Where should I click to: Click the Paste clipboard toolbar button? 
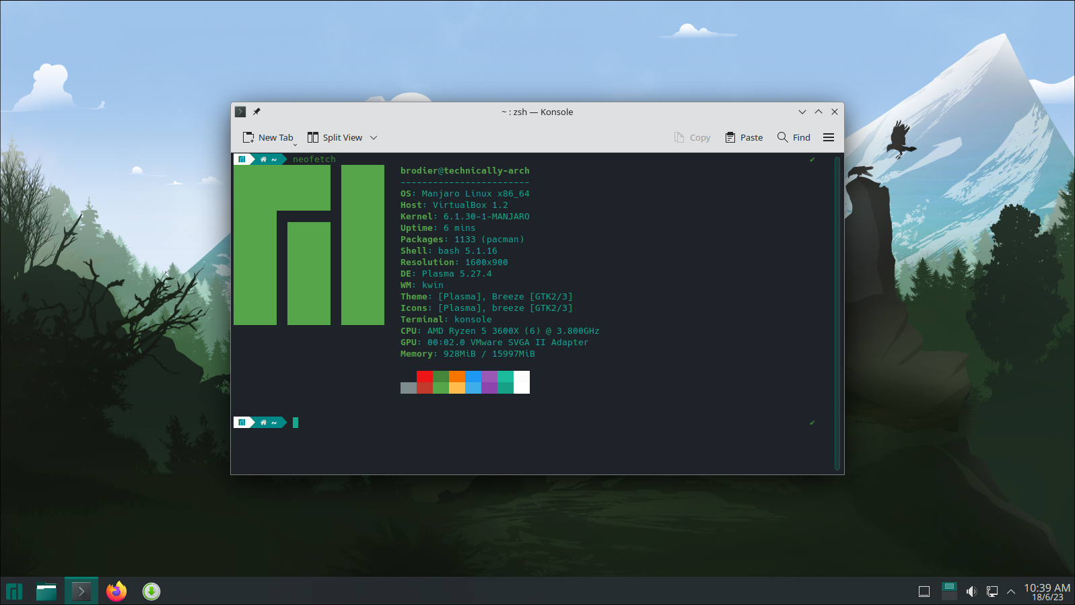tap(744, 137)
